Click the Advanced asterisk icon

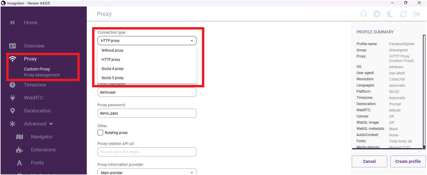tap(12, 124)
